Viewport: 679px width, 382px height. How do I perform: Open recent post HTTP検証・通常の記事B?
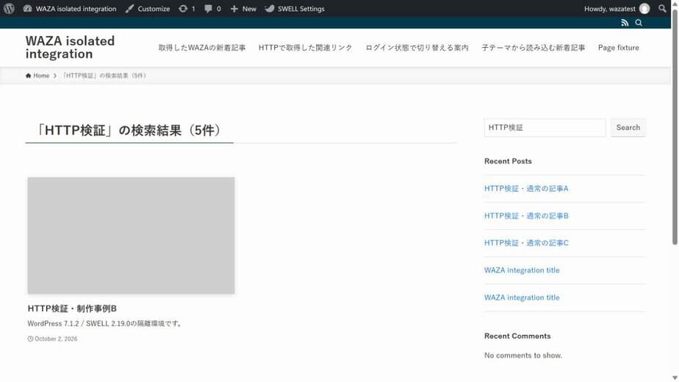[x=526, y=216]
